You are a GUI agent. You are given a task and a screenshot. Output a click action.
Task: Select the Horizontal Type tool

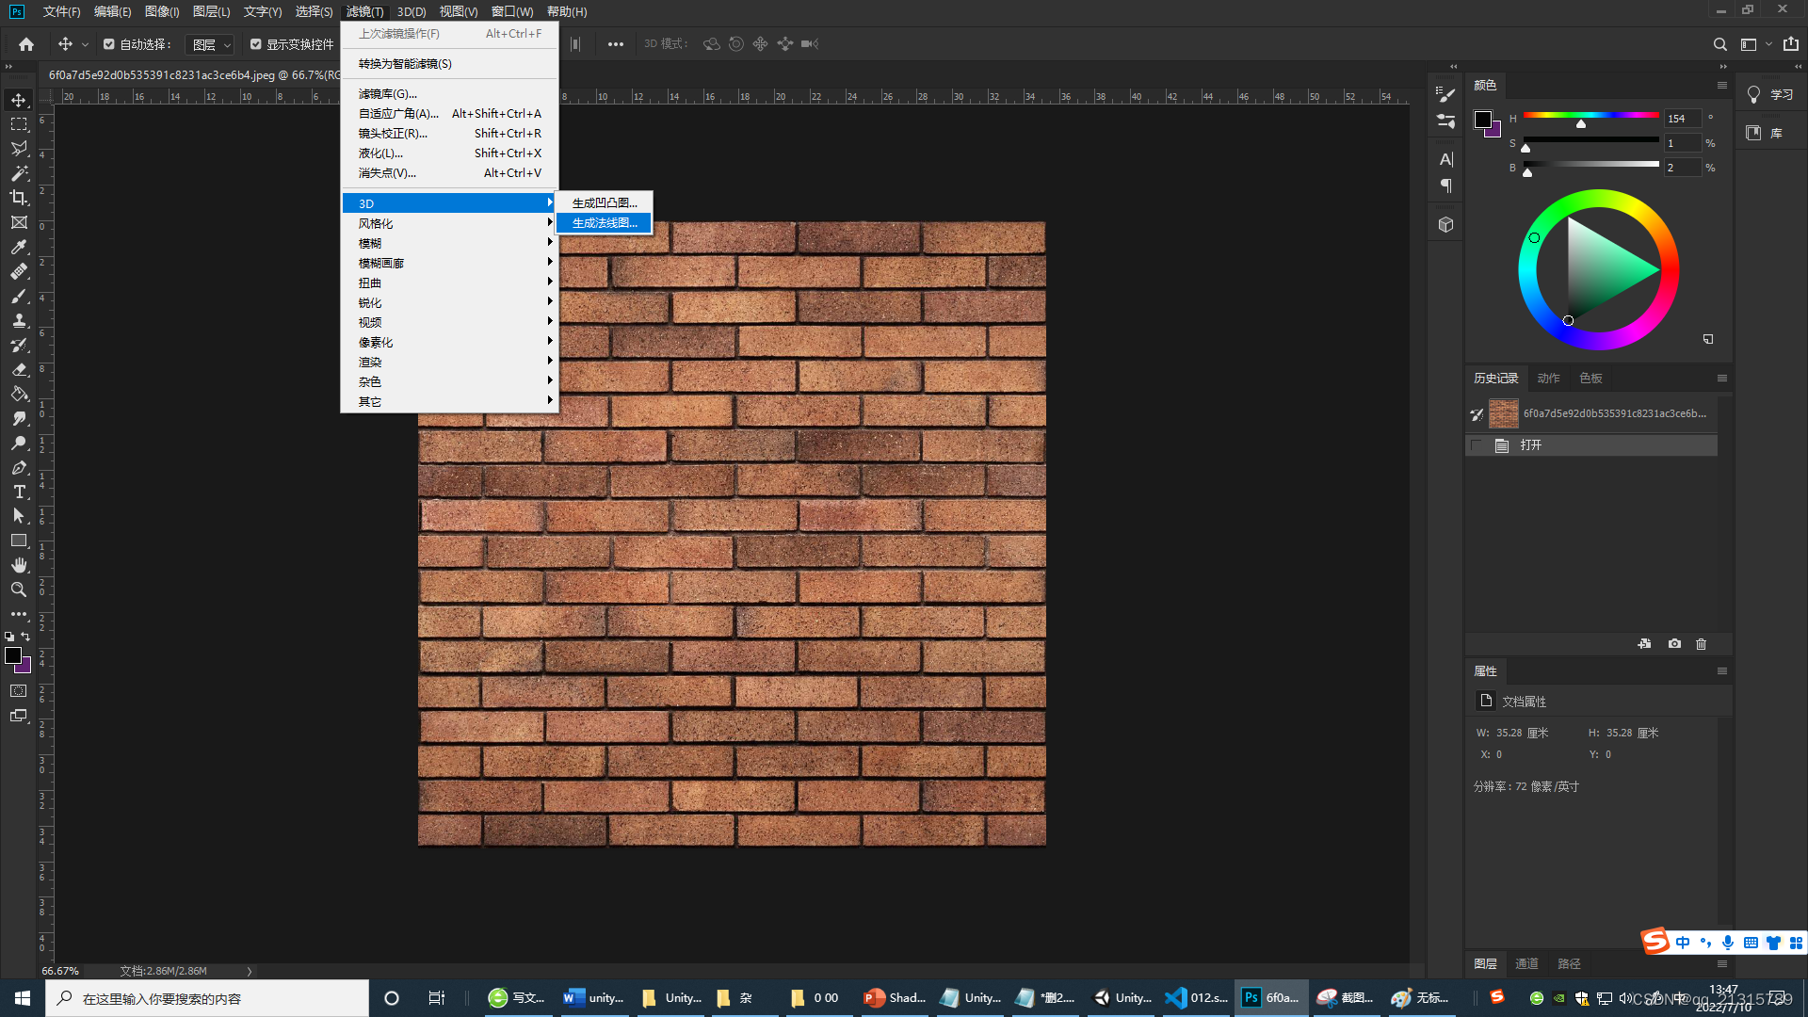click(x=19, y=492)
